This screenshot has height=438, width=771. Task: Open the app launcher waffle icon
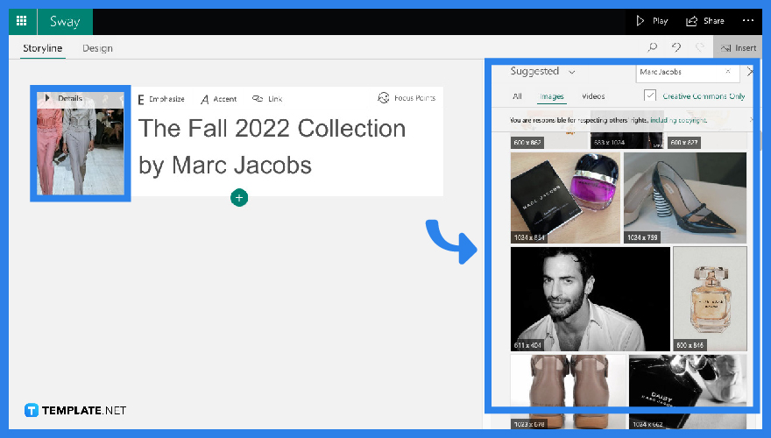(x=22, y=21)
